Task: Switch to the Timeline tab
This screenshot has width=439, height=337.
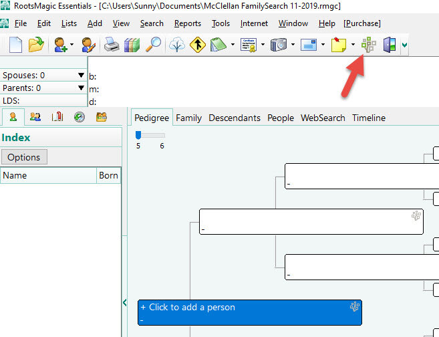Action: pyautogui.click(x=369, y=118)
